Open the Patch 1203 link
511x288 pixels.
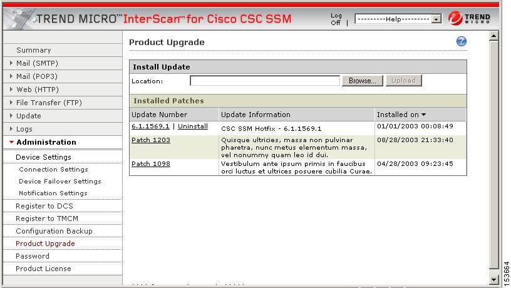[x=151, y=140]
